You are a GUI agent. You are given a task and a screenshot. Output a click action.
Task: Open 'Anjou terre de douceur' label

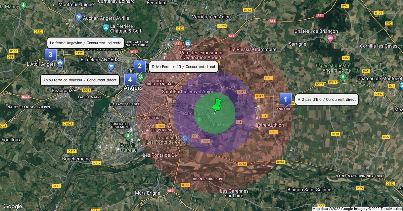coord(80,80)
